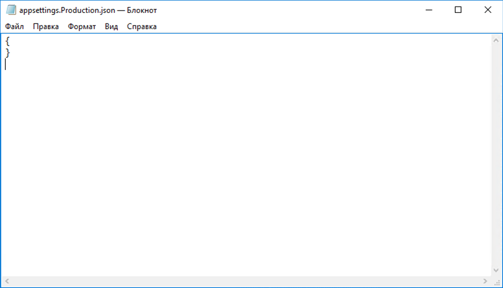Open the Вид menu
This screenshot has width=503, height=288.
pos(111,27)
